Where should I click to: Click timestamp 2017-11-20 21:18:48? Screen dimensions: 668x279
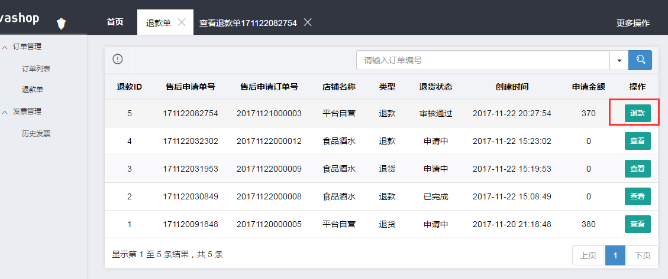512,224
